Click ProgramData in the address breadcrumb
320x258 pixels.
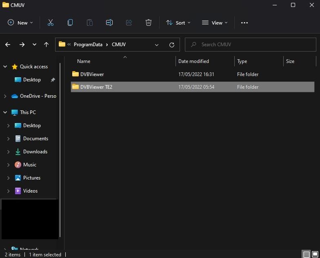88,45
